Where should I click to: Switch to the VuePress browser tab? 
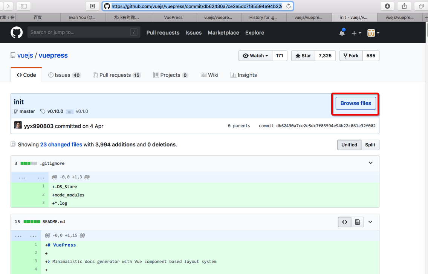pyautogui.click(x=173, y=17)
